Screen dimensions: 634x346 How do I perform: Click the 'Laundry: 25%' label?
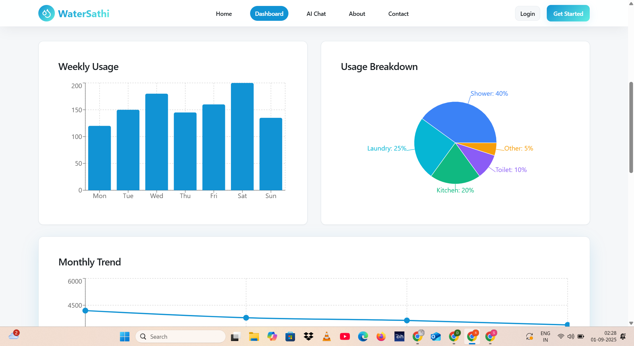[387, 148]
